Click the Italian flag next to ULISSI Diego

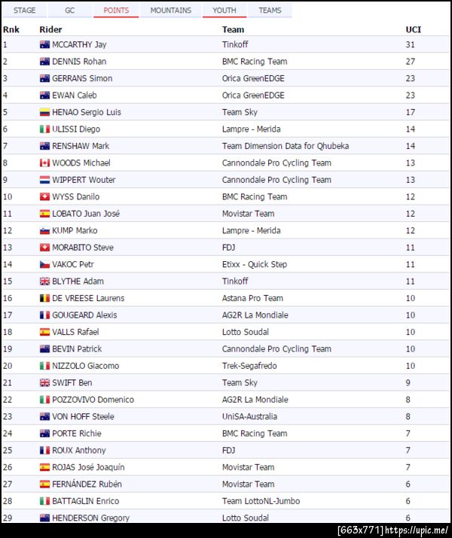[x=44, y=129]
